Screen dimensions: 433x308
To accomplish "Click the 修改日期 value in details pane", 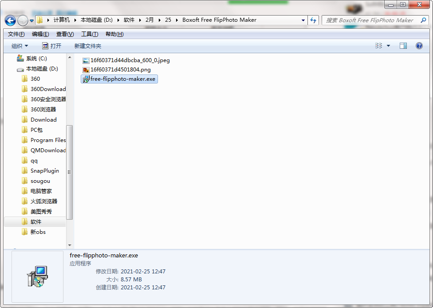I will tap(143, 271).
